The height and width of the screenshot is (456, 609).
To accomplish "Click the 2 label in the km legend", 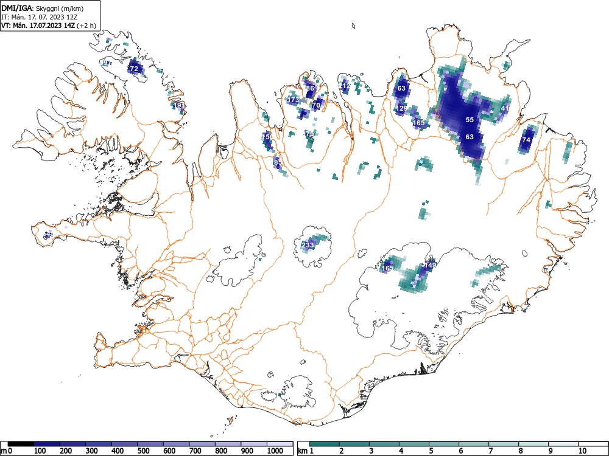I will 342,451.
